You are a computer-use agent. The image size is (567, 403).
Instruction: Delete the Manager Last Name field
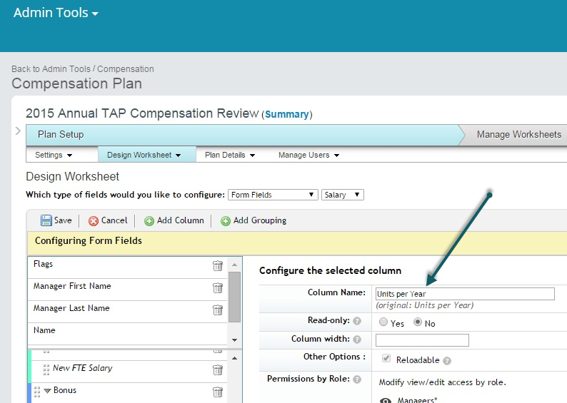point(218,310)
